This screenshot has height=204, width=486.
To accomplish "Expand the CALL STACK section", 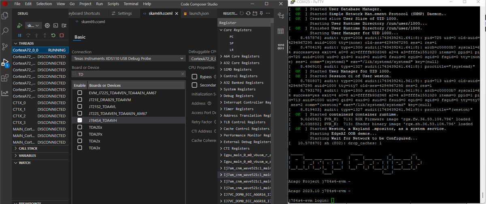I will [x=40, y=149].
